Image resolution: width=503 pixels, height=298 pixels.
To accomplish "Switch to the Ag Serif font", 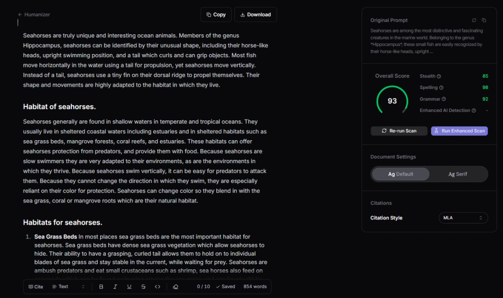I will [x=457, y=174].
